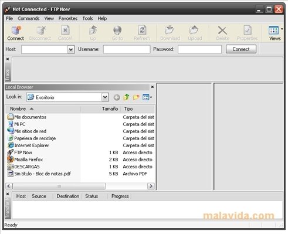288x234 pixels.
Task: Go up one folder in Local Browser
Action: tap(126, 97)
